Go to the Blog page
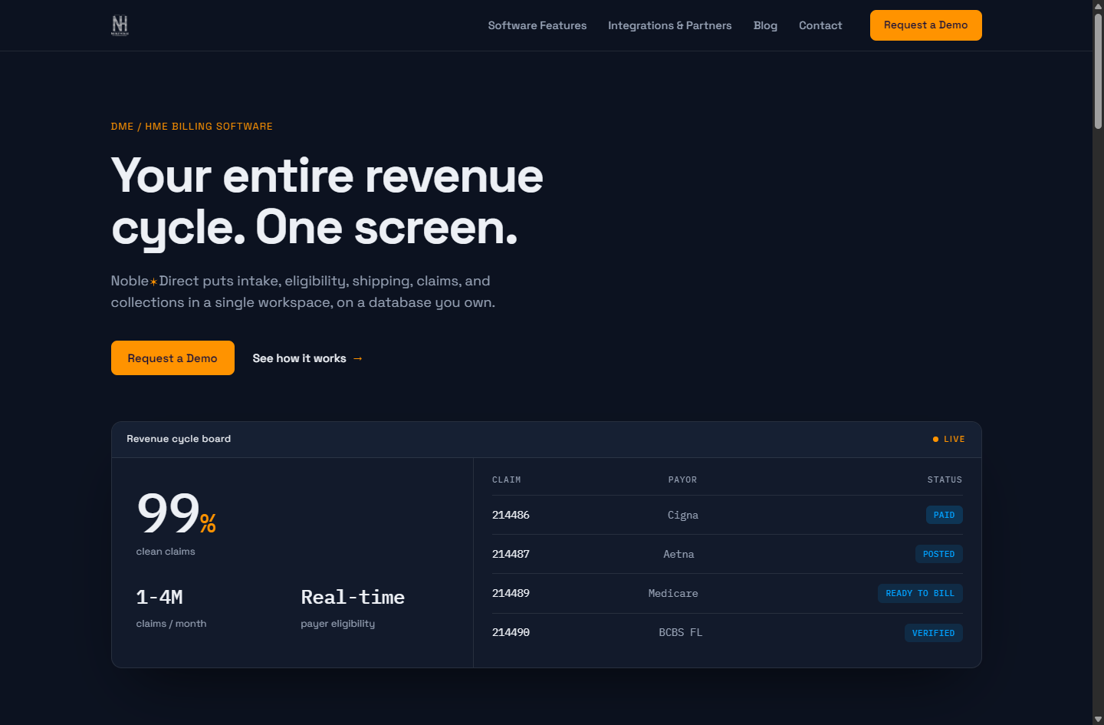This screenshot has height=725, width=1104. (x=765, y=25)
